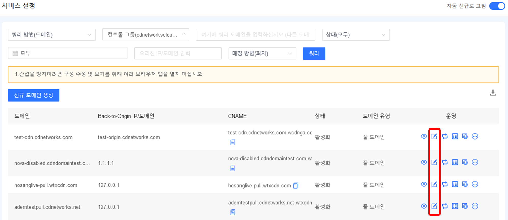The width and height of the screenshot is (508, 220).
Task: Click 활성화 status in test-cdn row
Action: point(323,137)
